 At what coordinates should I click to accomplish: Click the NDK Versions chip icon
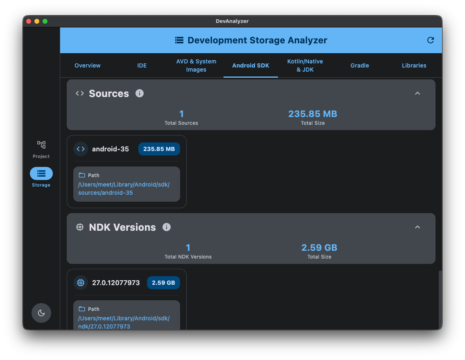tap(80, 227)
